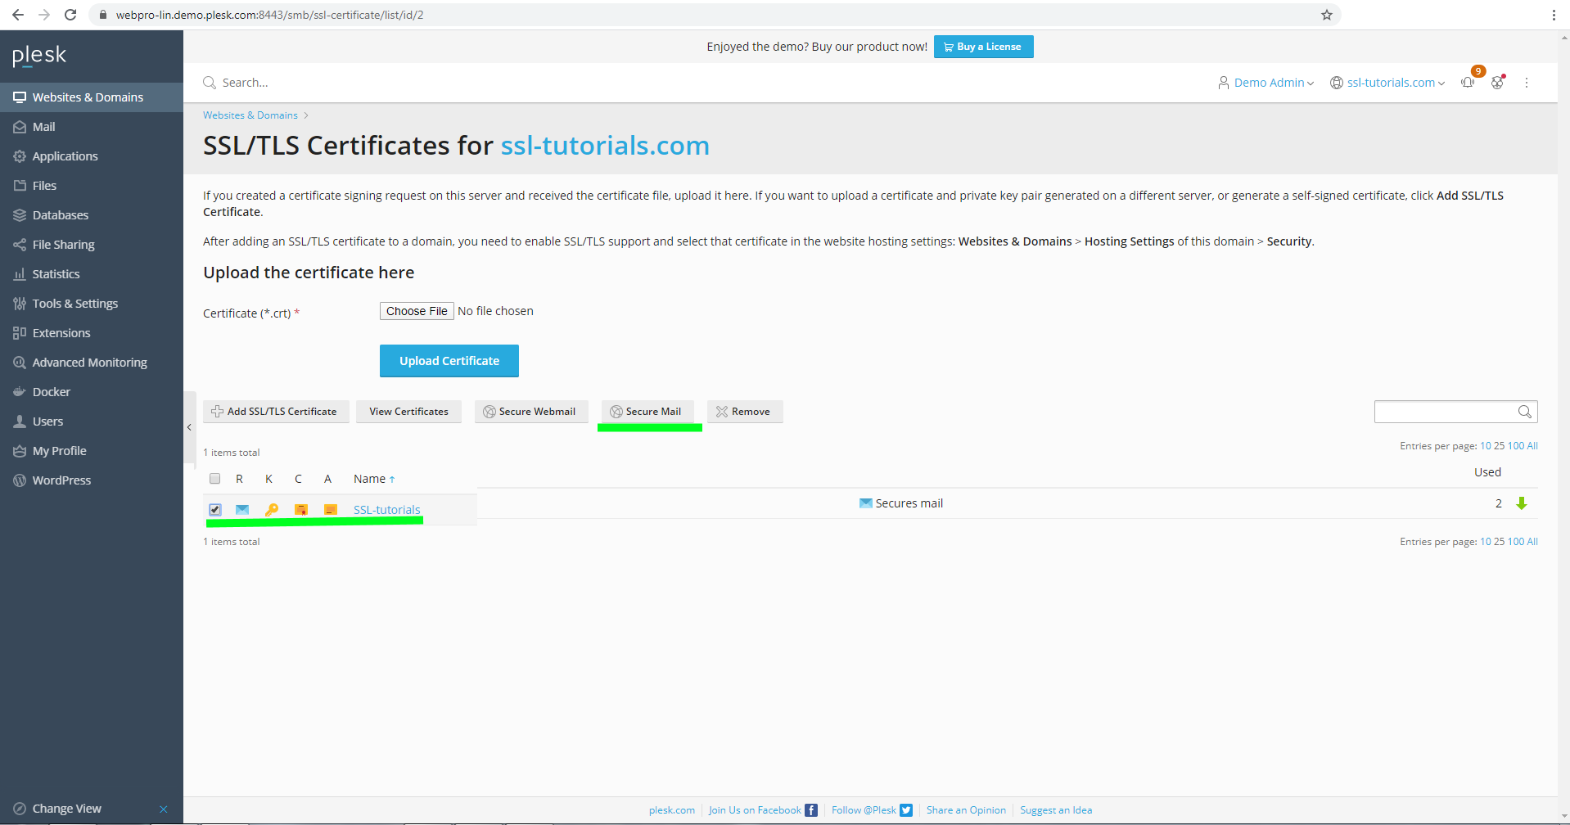Set top entries per page to 25

coord(1500,446)
